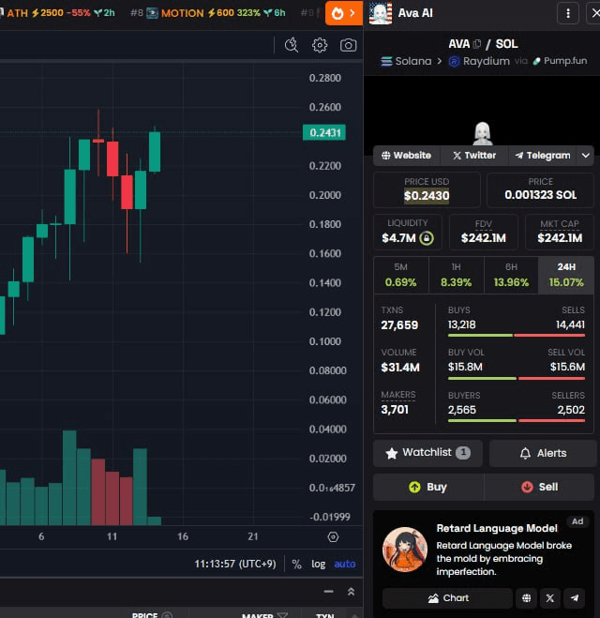
Task: Click the FDV value $242.1M
Action: pyautogui.click(x=484, y=238)
